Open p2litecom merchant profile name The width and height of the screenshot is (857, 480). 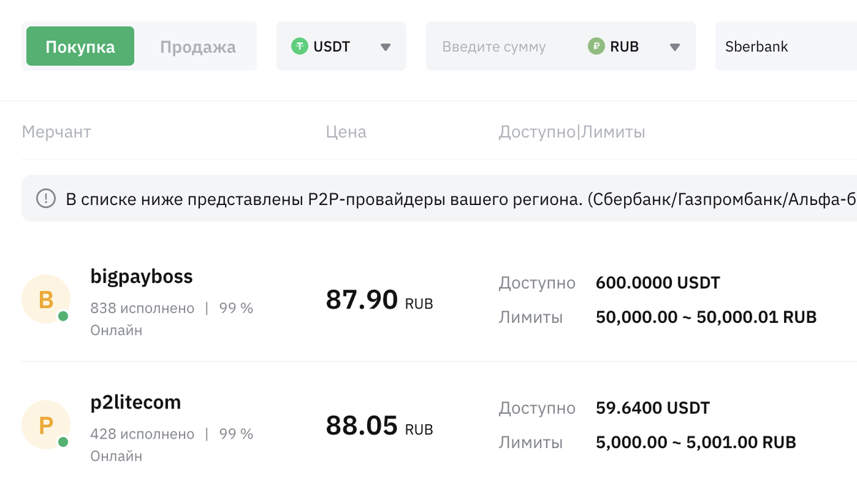(x=136, y=402)
